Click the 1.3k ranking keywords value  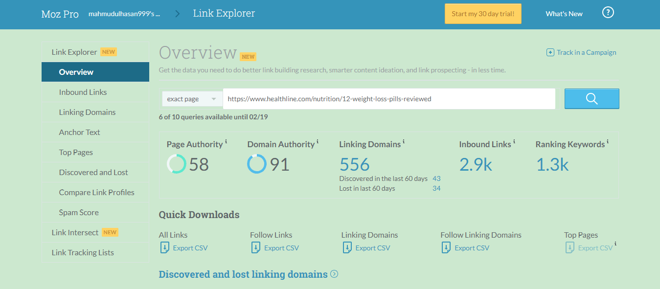click(x=552, y=164)
